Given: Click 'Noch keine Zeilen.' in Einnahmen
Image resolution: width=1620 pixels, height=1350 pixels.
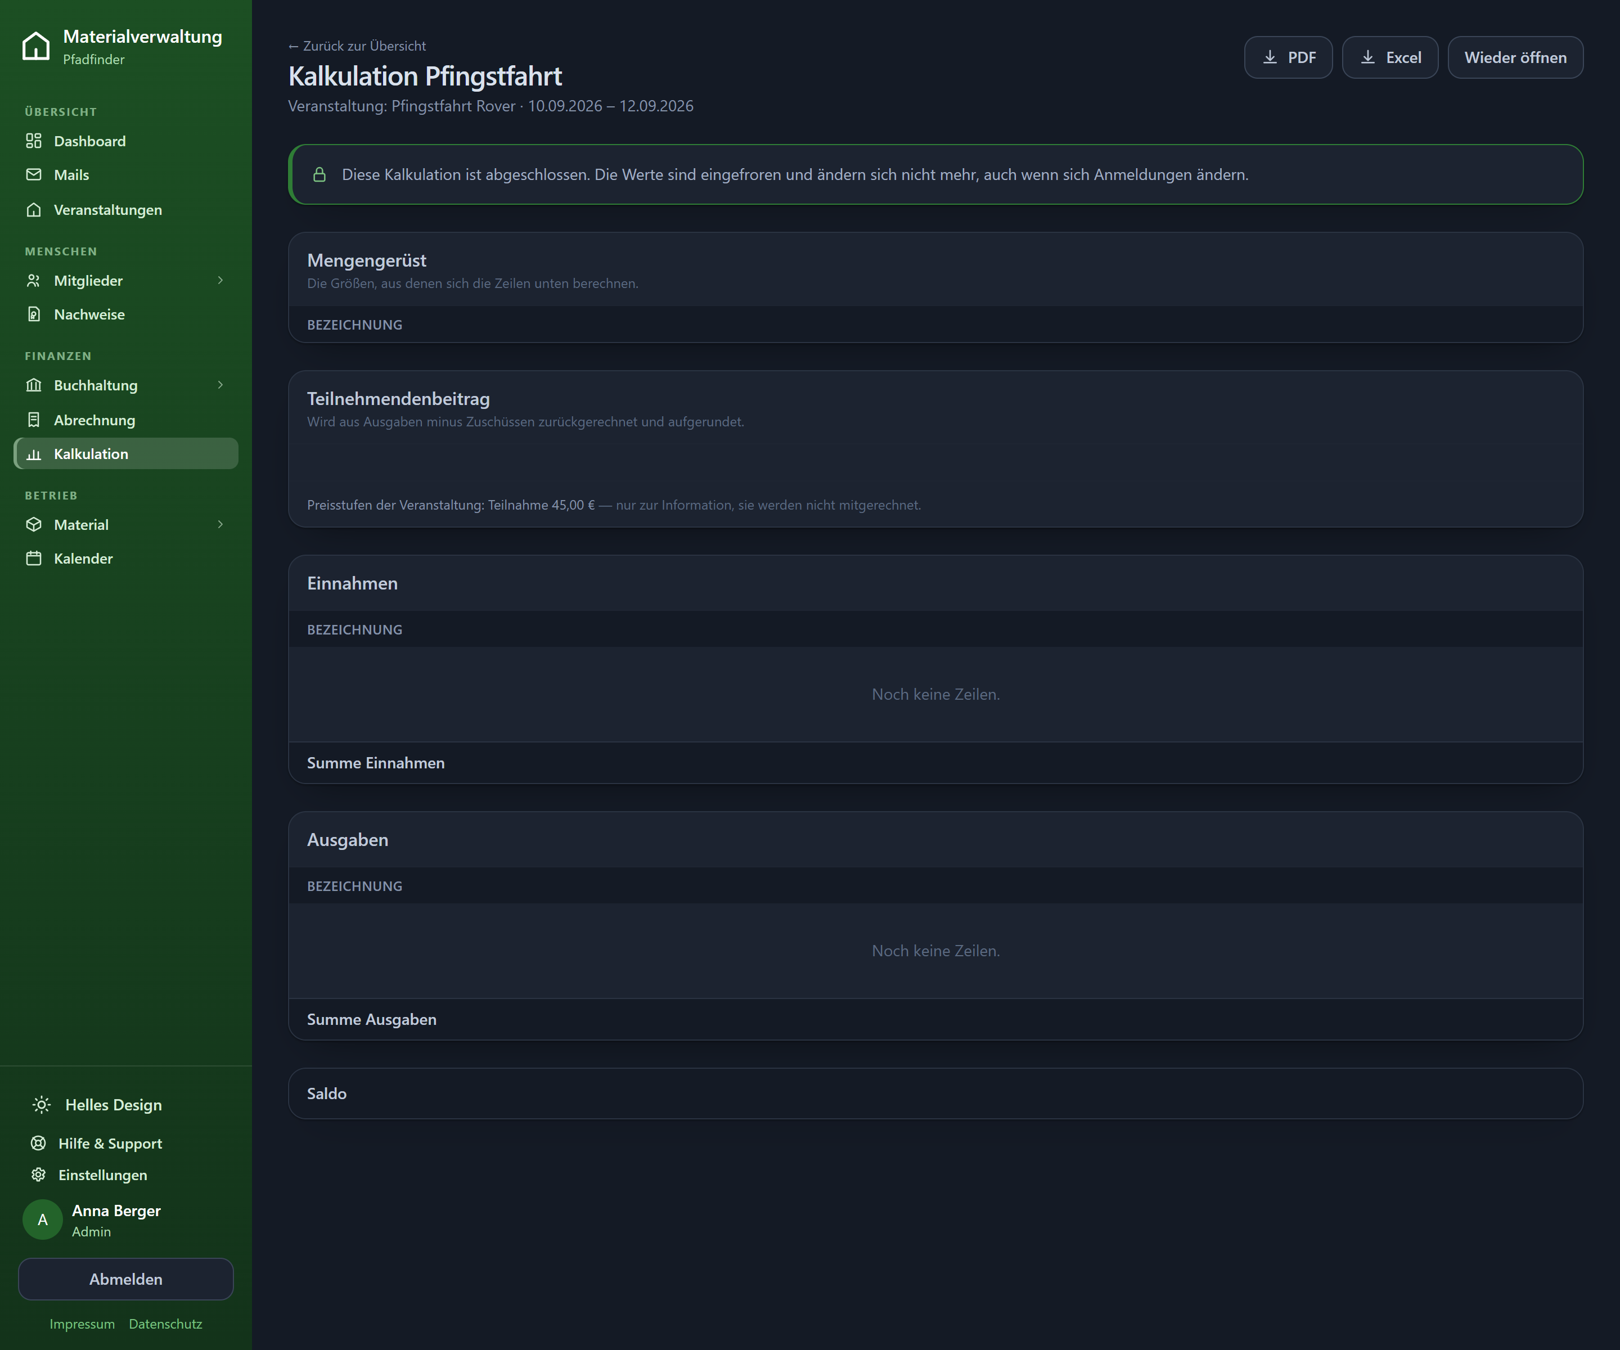Looking at the screenshot, I should pyautogui.click(x=936, y=694).
